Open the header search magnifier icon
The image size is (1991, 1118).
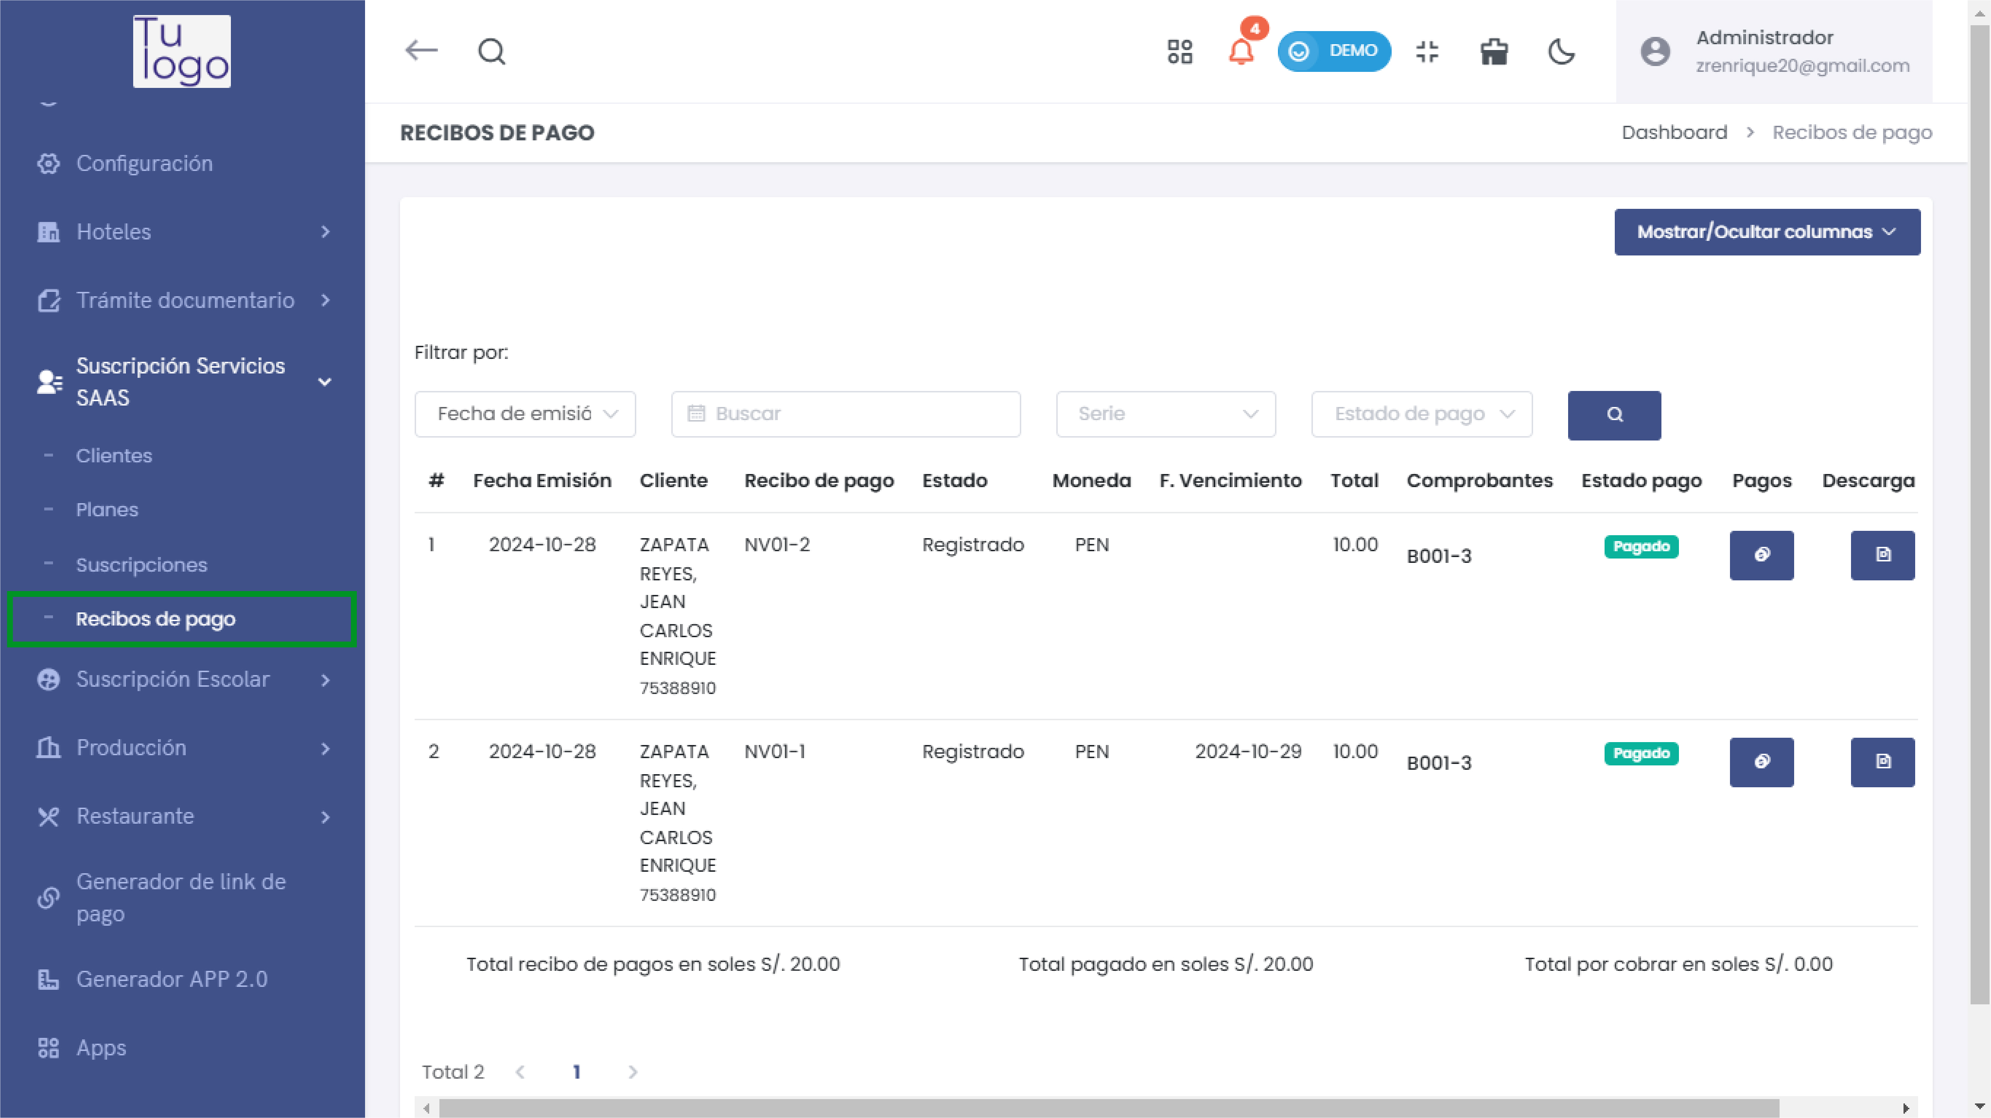pos(491,52)
